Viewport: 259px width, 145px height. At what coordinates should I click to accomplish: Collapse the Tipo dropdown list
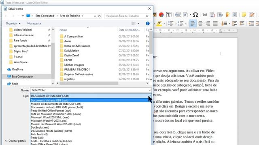[x=150, y=96]
